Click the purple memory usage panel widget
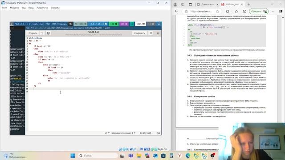The width and height of the screenshot is (285, 160). pyautogui.click(x=124, y=24)
